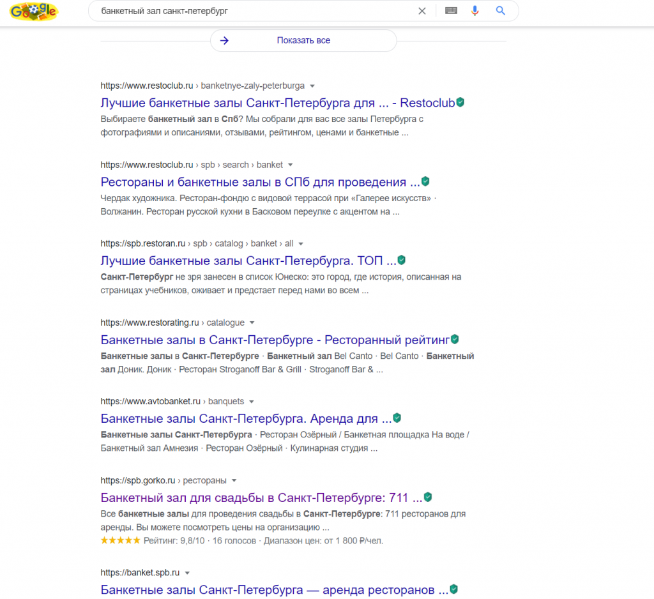Viewport: 654px width, 599px height.
Task: Click snippet mentioning Stroganoff Bar & Grill
Action: [x=287, y=363]
